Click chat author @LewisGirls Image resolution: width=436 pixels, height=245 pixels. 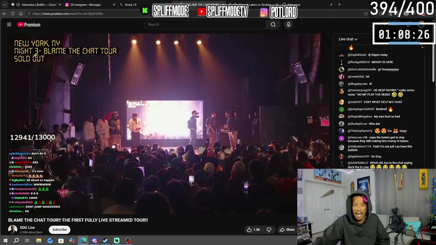[356, 77]
